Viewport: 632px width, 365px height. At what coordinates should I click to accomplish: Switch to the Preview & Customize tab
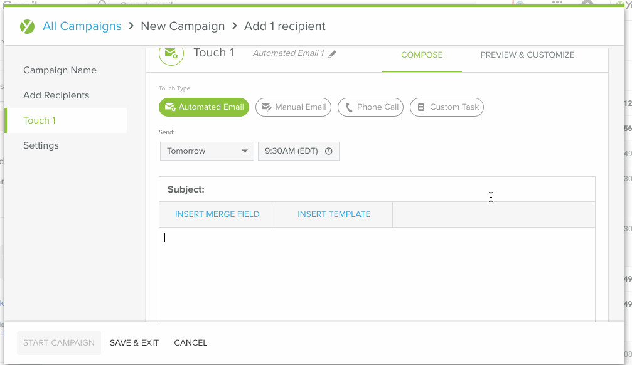527,55
